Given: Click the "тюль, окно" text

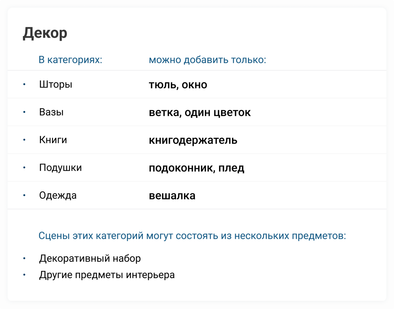Looking at the screenshot, I should coord(178,85).
